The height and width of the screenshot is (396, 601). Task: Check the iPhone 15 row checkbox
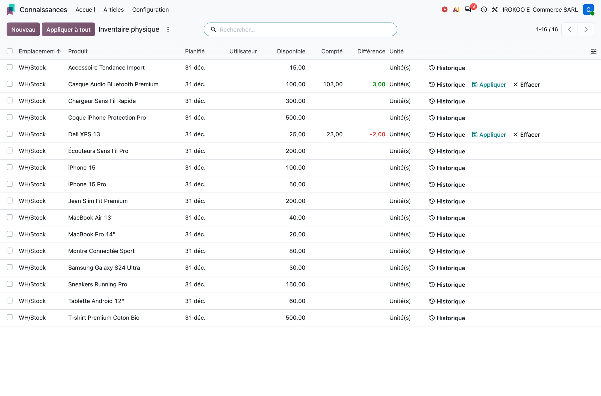[10, 167]
